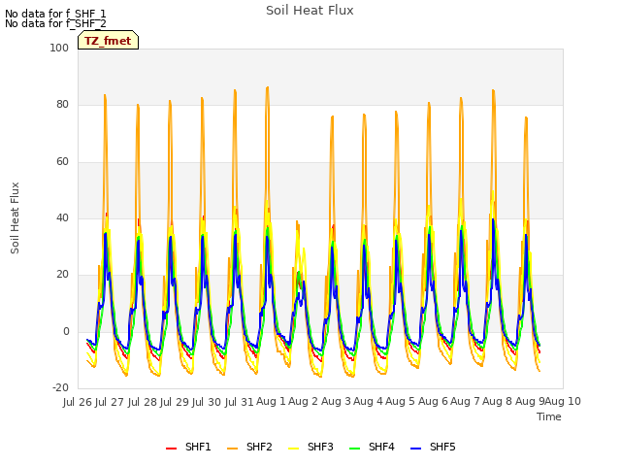Image resolution: width=621 pixels, height=466 pixels.
Task: Click the highest orange SHF2 peak near Aug 1
Action: pos(268,87)
